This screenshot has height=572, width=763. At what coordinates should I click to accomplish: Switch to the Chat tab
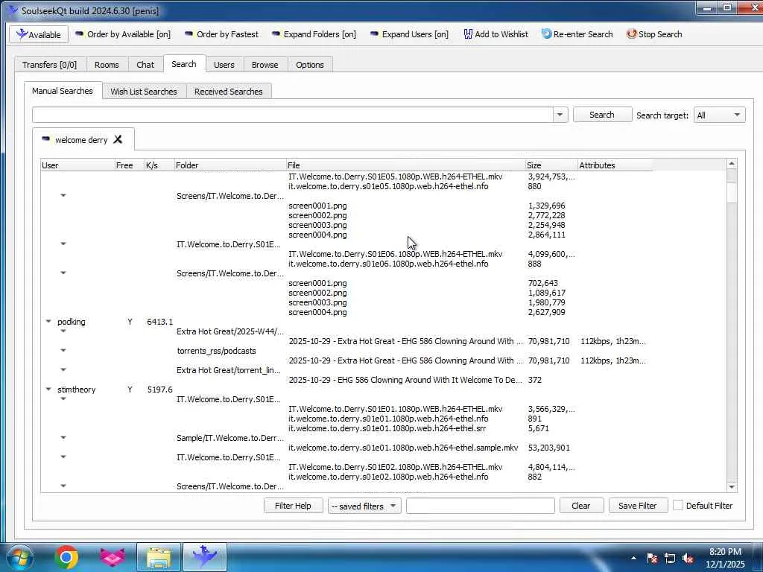pos(145,65)
